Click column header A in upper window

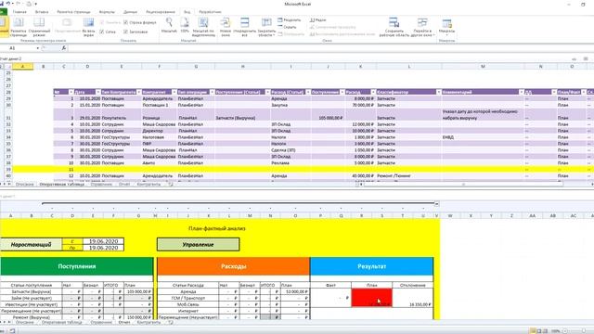point(22,66)
